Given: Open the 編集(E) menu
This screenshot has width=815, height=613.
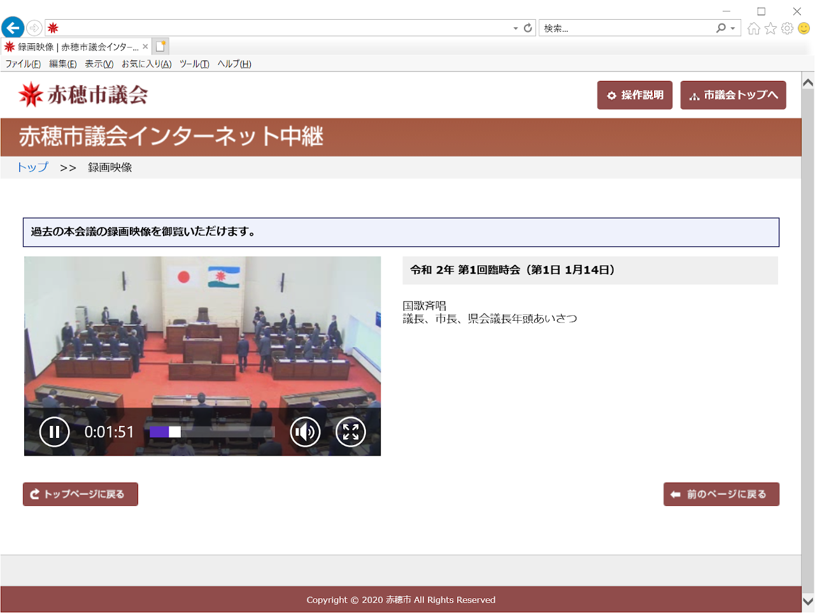Looking at the screenshot, I should tap(63, 64).
